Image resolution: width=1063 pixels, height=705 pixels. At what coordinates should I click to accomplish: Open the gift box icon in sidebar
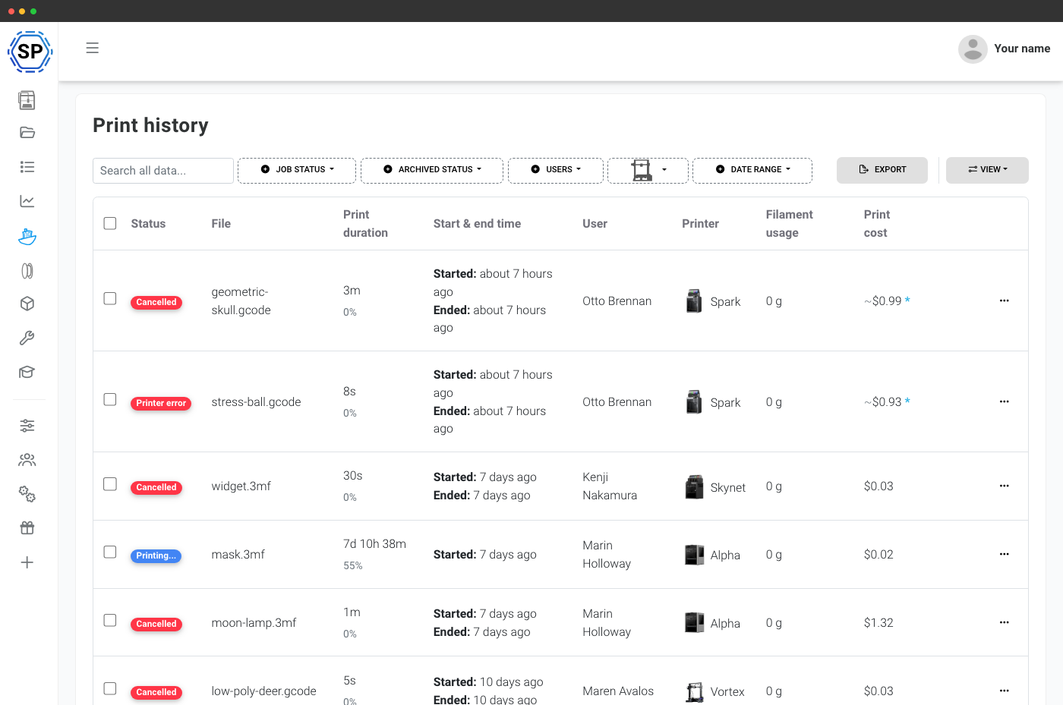point(27,528)
